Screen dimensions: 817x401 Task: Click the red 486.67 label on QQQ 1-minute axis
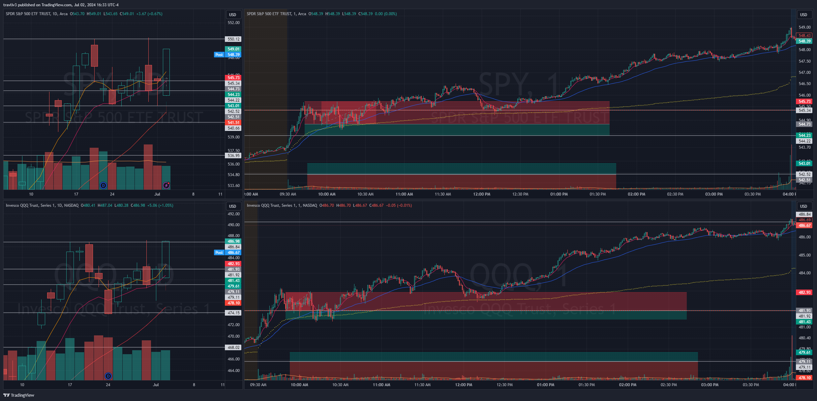click(x=804, y=226)
